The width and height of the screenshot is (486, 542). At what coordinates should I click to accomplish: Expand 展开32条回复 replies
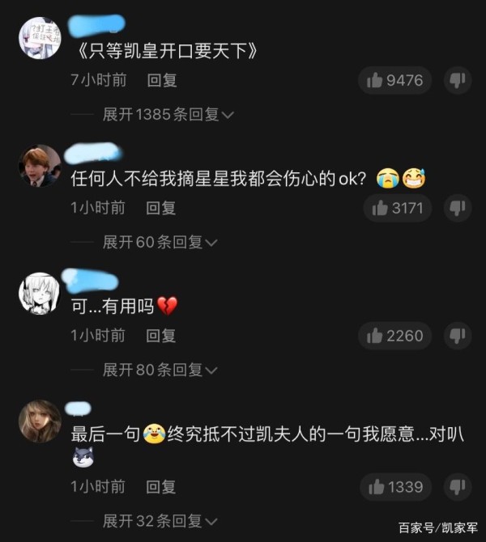click(160, 521)
